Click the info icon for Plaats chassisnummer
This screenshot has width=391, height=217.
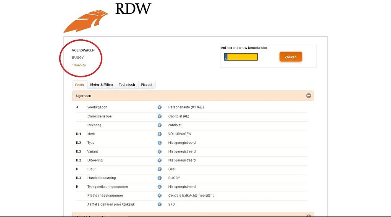pyautogui.click(x=160, y=196)
